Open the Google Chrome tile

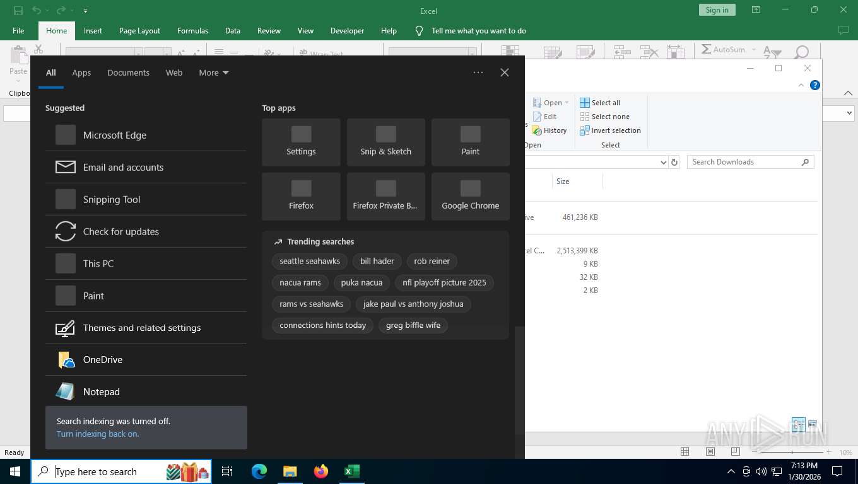[470, 196]
